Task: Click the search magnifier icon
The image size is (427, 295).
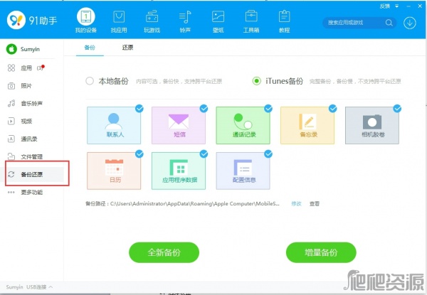Action: tap(389, 23)
